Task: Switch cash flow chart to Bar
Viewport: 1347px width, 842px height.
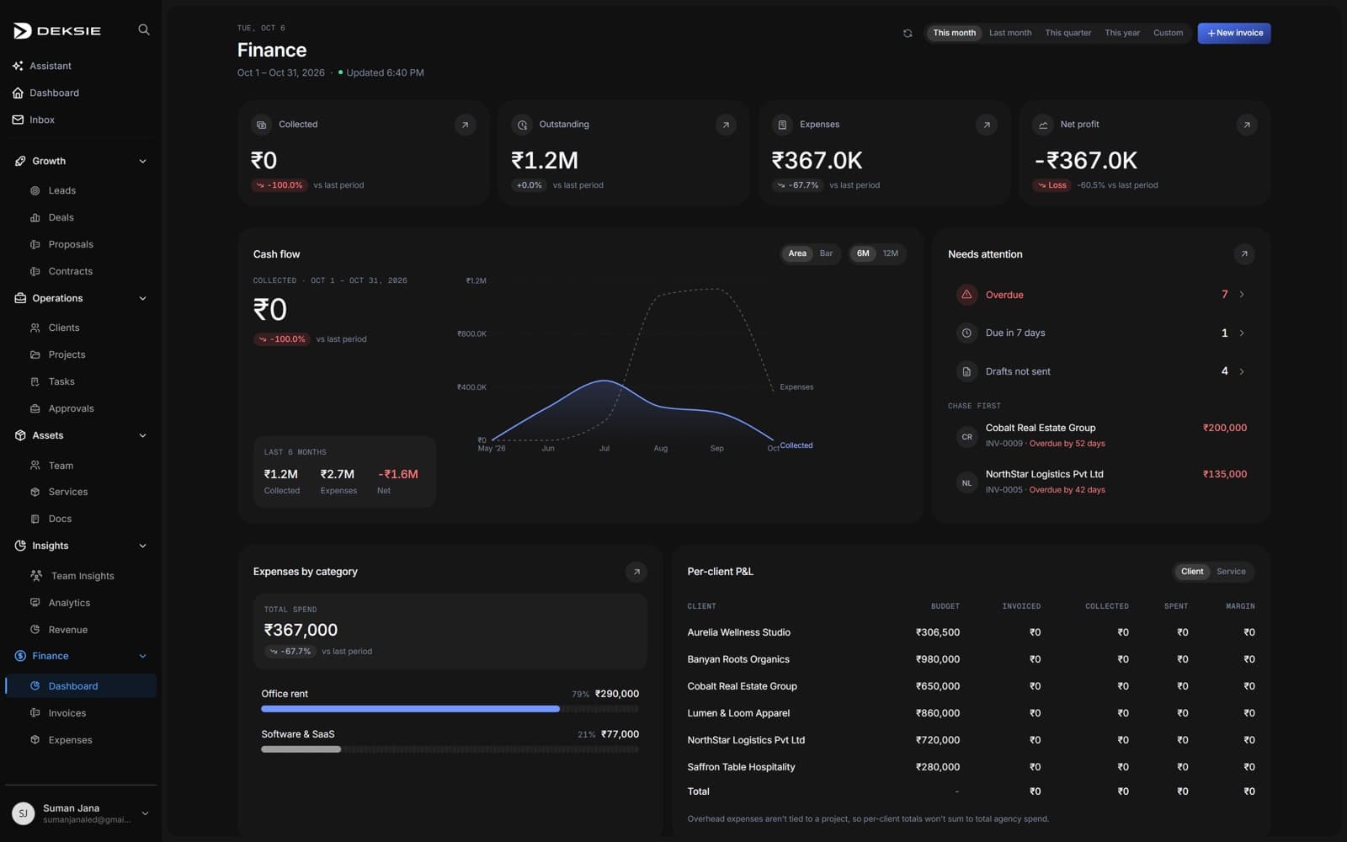Action: [826, 253]
